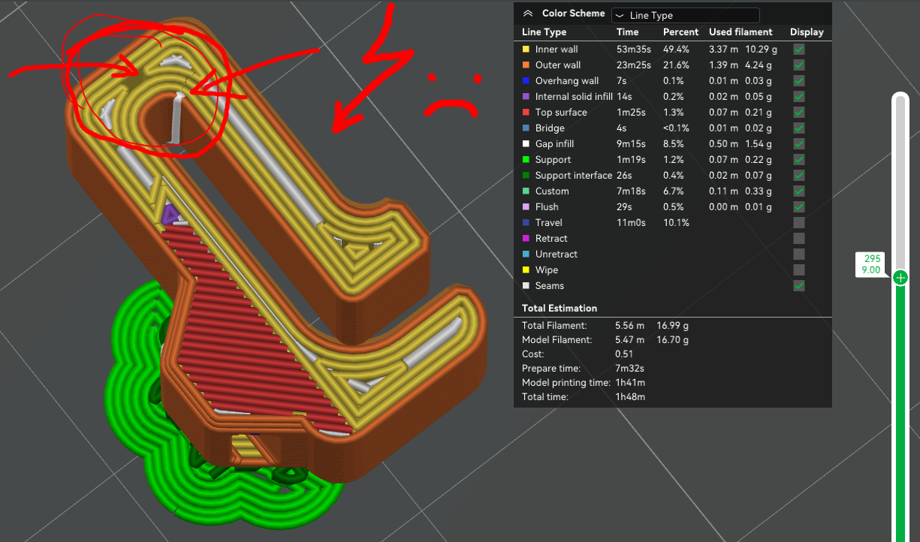Uncheck the Outer wall display checkbox

799,65
